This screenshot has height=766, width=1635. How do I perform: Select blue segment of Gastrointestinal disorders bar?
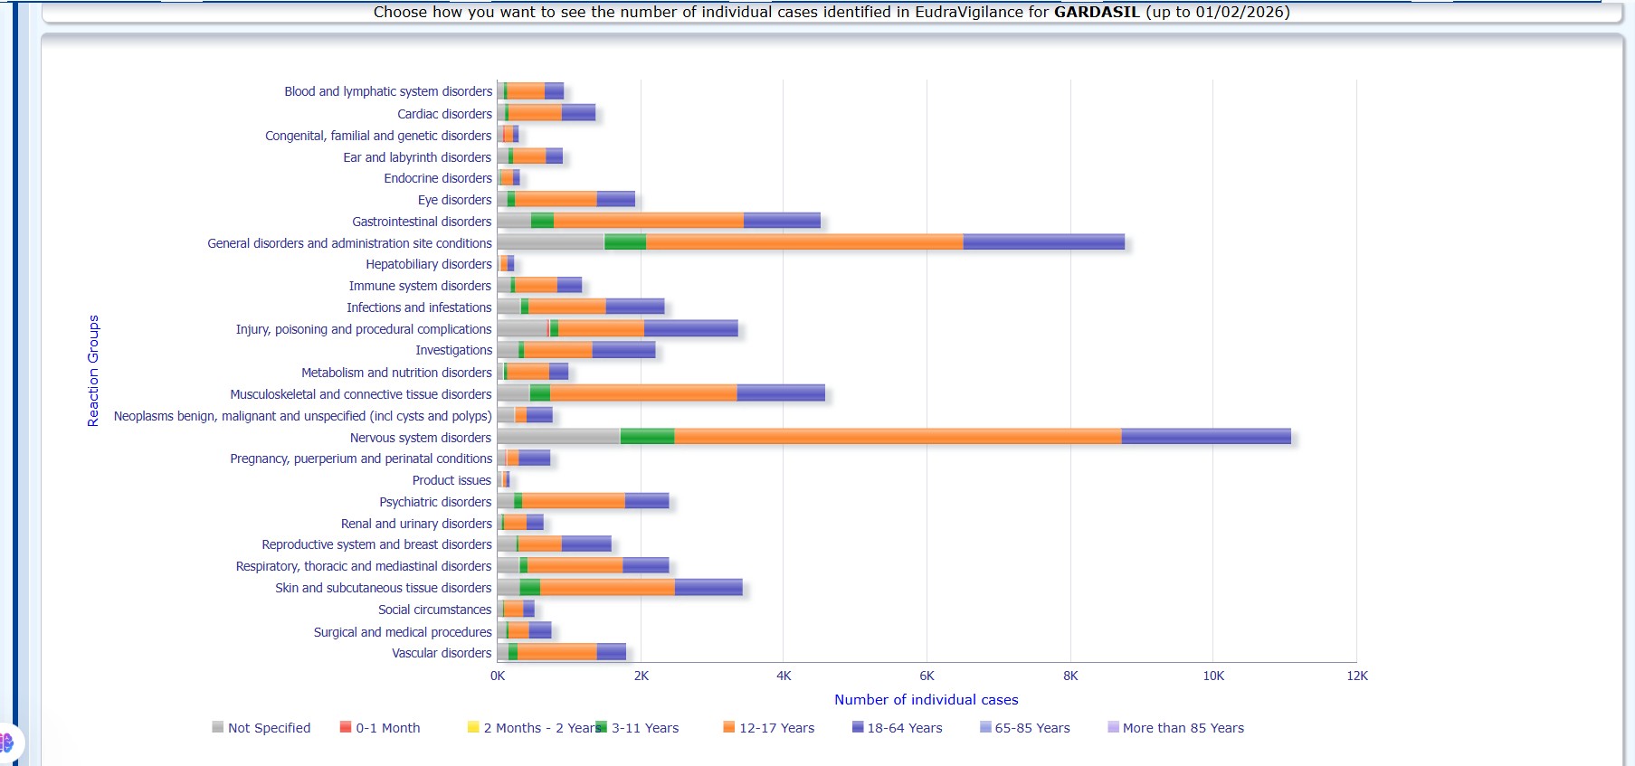tap(782, 221)
